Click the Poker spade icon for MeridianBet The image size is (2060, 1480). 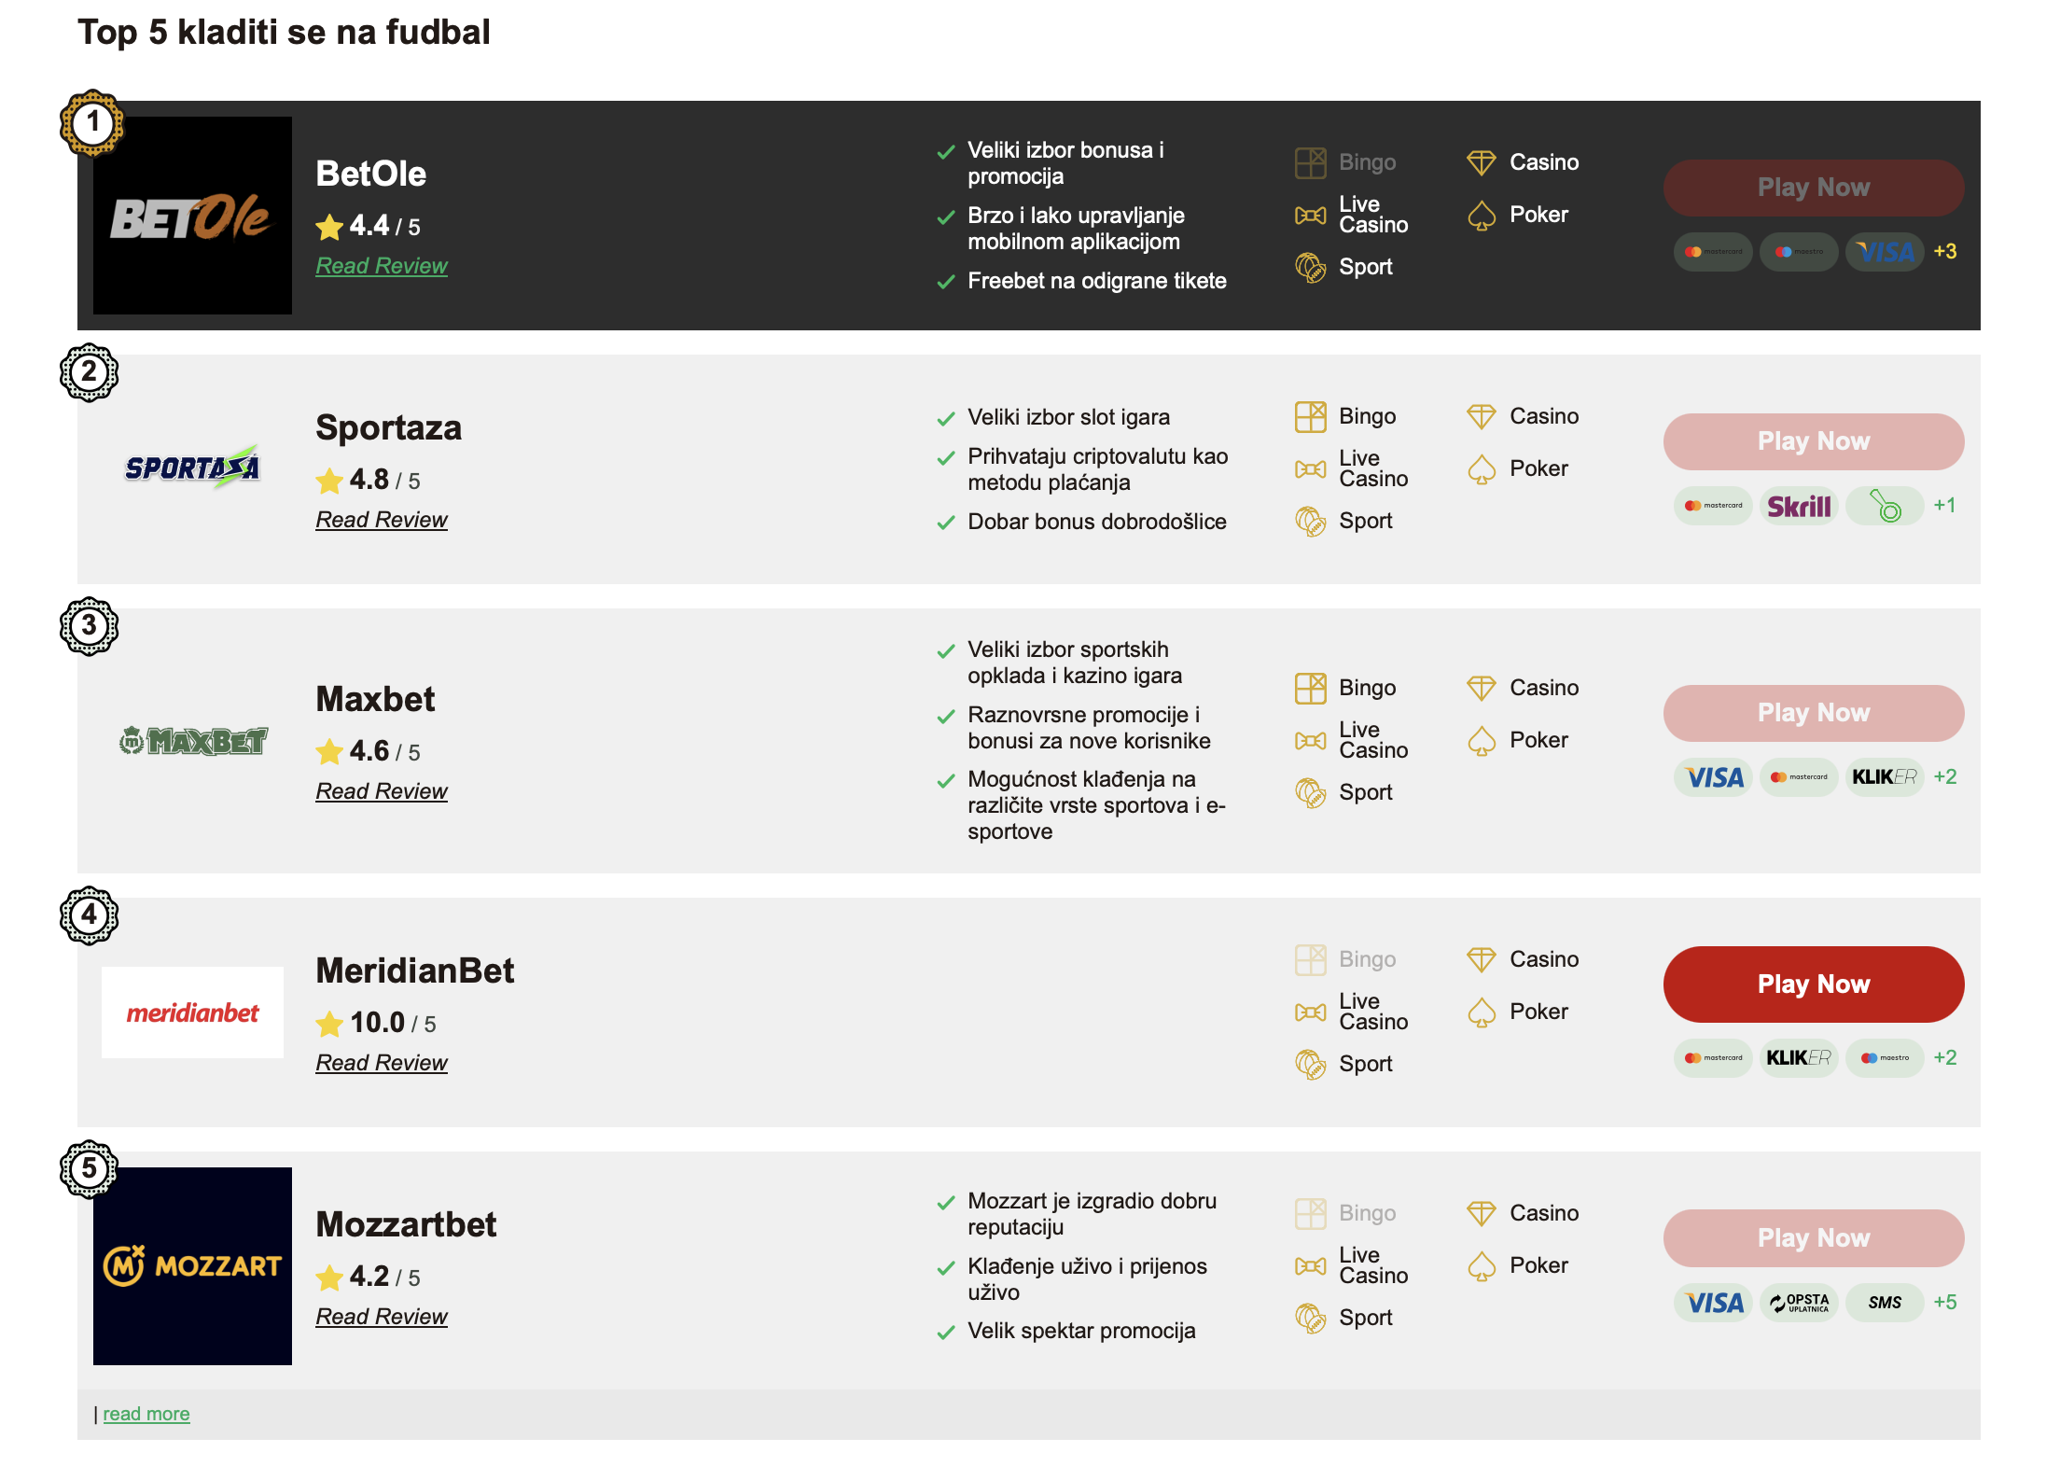(1481, 1012)
